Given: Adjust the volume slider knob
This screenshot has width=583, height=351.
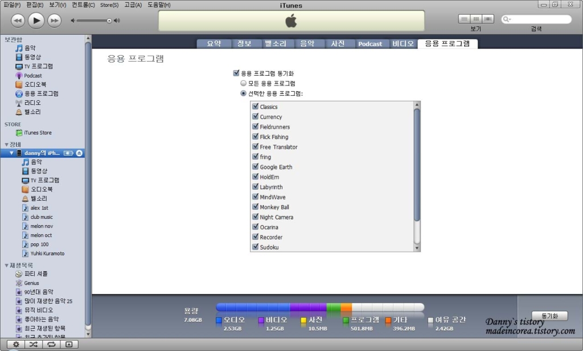Looking at the screenshot, I should (x=109, y=21).
